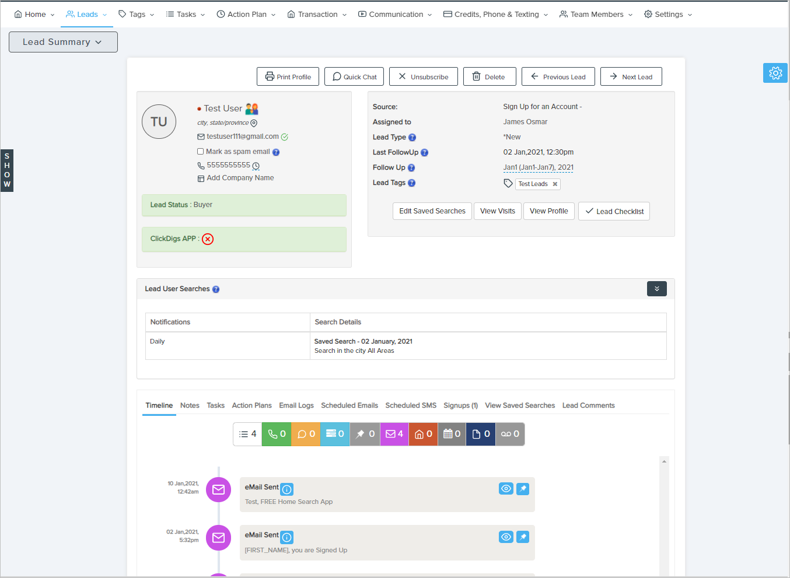Screen dimensions: 790x578
Task: Toggle view eye on first eMail Sent entry
Action: [x=506, y=489]
